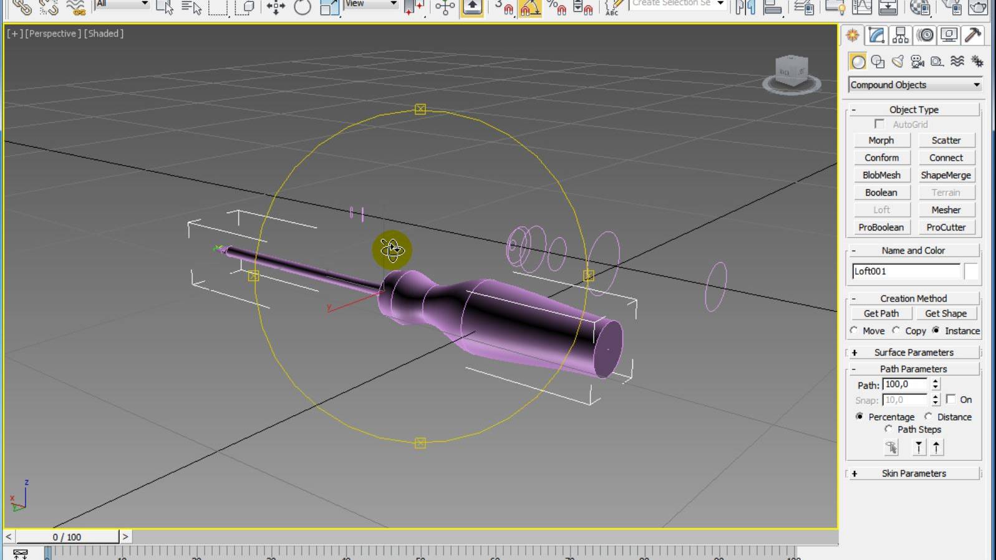This screenshot has height=560, width=996.
Task: Activate the Select and Move tool
Action: click(275, 7)
